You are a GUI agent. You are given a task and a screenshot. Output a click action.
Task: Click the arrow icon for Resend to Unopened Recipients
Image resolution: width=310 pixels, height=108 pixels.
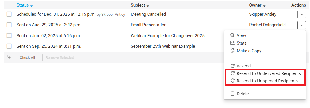click(x=233, y=81)
